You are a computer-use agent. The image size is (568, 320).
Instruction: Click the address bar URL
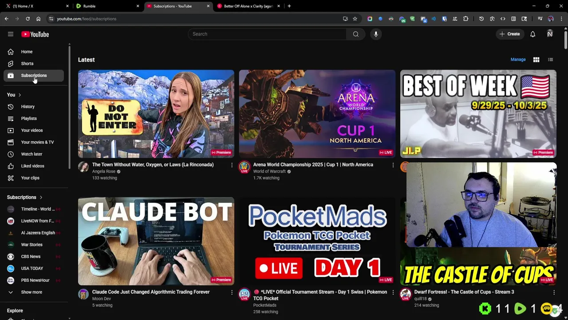(87, 19)
